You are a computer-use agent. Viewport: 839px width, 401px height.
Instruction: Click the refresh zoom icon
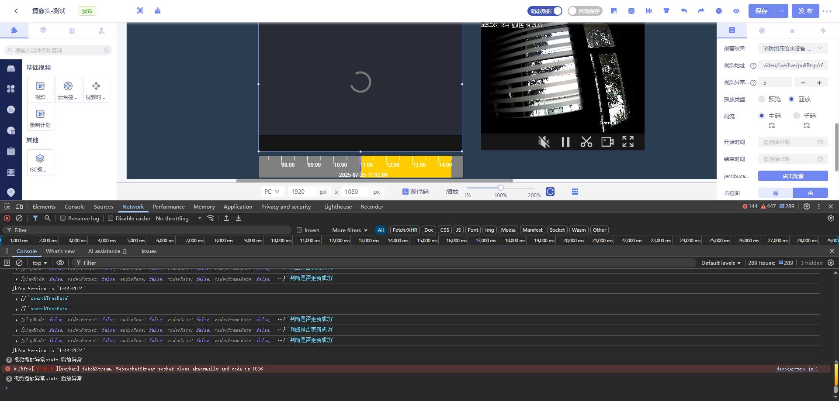550,192
